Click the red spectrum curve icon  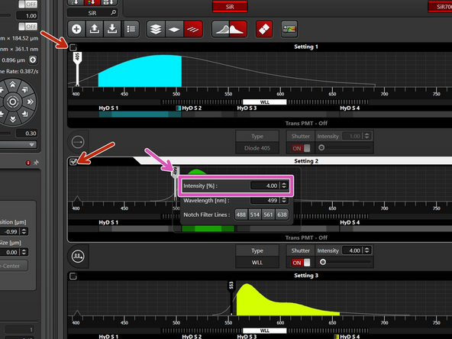238,29
